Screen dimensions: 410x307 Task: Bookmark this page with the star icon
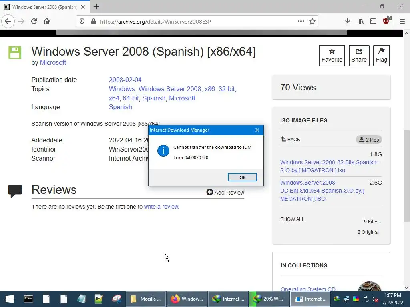pyautogui.click(x=312, y=22)
